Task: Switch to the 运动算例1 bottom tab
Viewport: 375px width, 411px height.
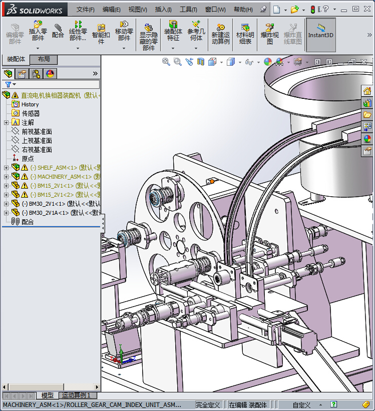Action: click(x=76, y=396)
